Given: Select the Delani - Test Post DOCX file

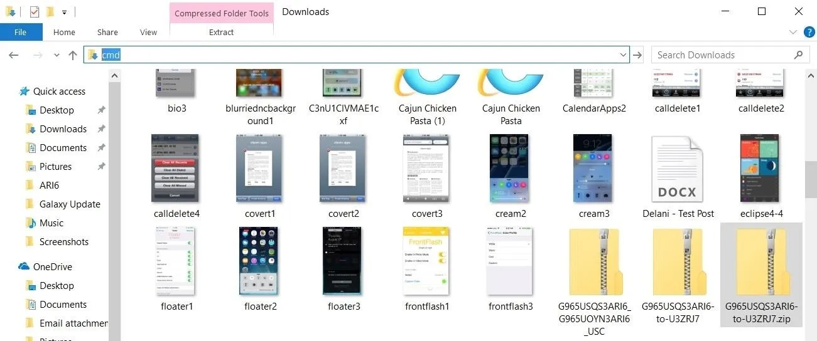Looking at the screenshot, I should click(678, 177).
